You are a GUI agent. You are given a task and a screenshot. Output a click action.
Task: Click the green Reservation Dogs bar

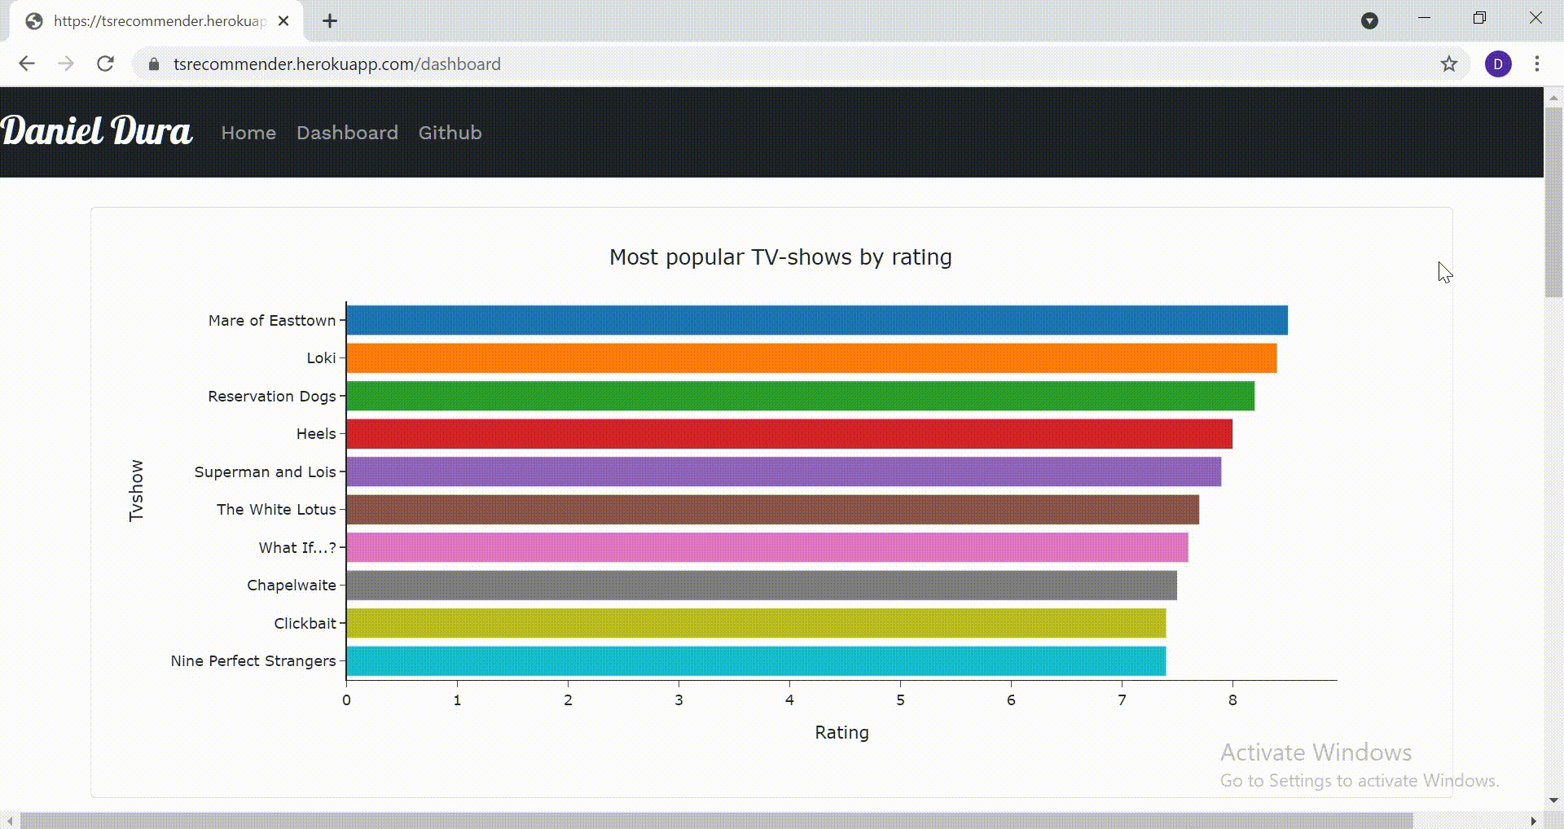(801, 396)
